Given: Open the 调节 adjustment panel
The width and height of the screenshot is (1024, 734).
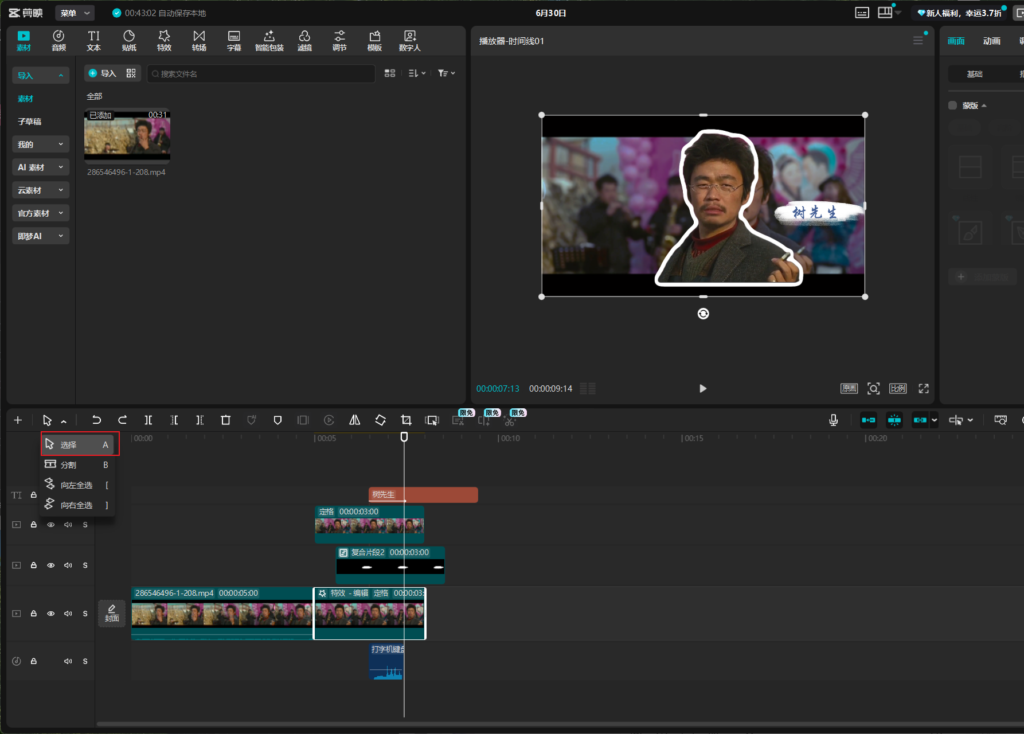Looking at the screenshot, I should pyautogui.click(x=339, y=41).
